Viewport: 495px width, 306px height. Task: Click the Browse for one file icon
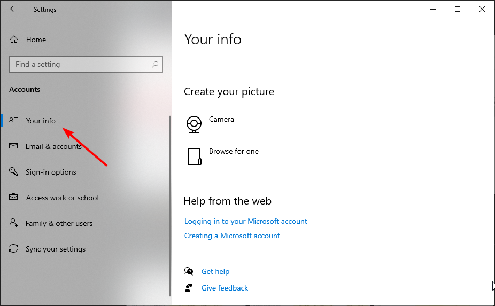pyautogui.click(x=194, y=156)
